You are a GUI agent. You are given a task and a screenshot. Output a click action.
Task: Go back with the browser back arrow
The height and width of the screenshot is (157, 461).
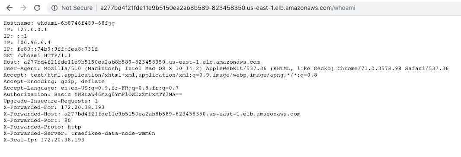(x=10, y=8)
